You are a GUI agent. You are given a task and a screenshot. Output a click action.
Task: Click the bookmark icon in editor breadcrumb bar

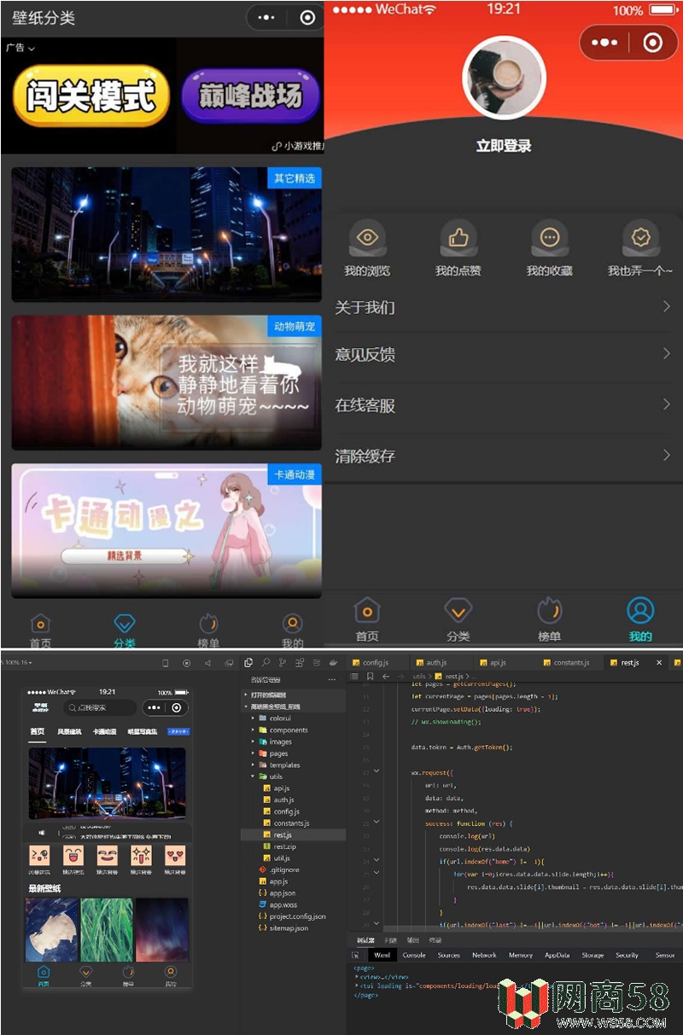(371, 676)
